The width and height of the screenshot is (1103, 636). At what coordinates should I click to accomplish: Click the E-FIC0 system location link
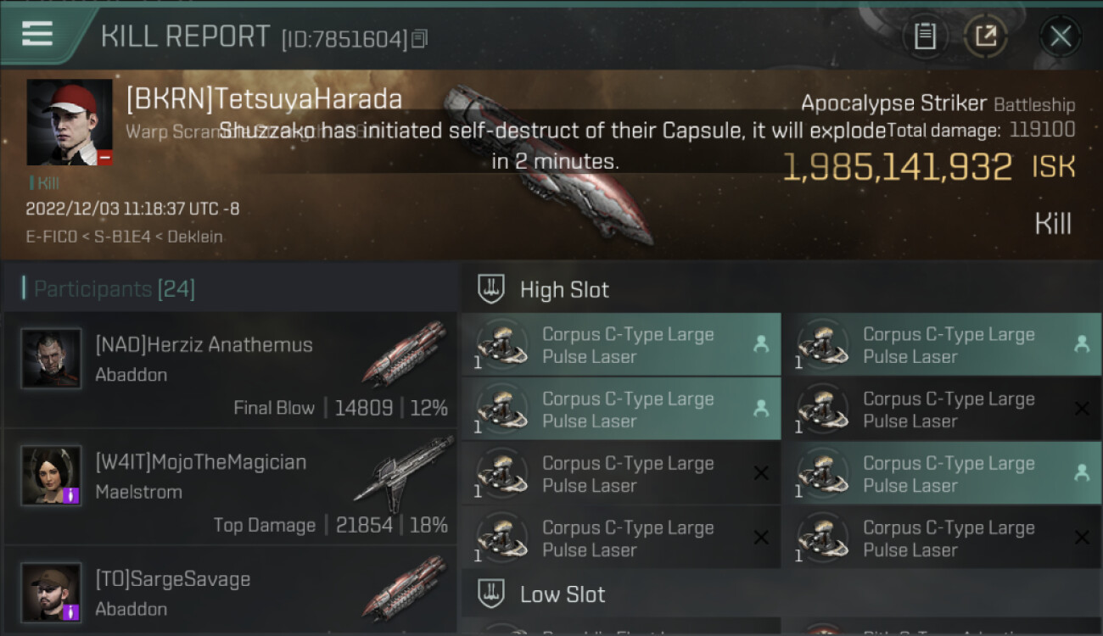tap(49, 237)
